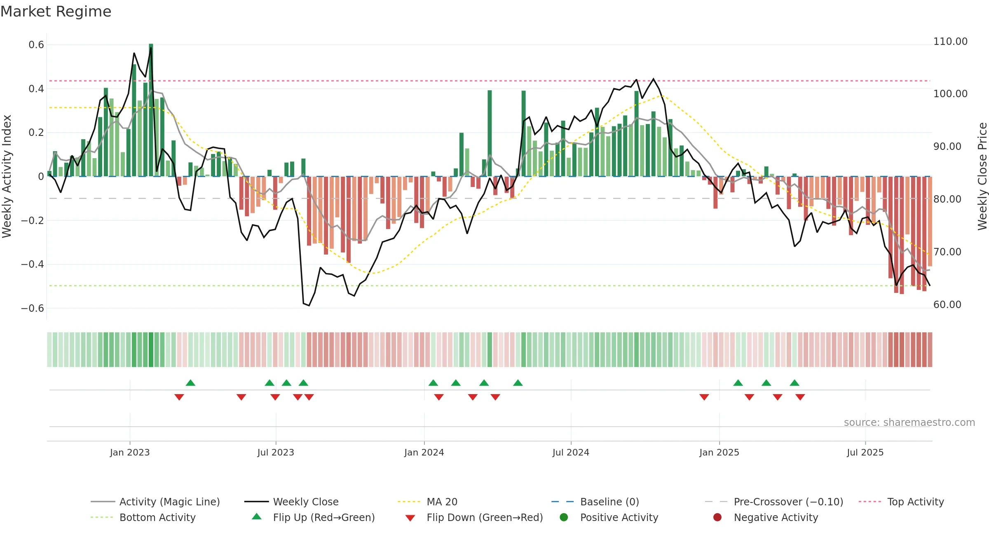The width and height of the screenshot is (989, 556).
Task: Click the Jan 2024 x-axis label
Action: pos(424,452)
